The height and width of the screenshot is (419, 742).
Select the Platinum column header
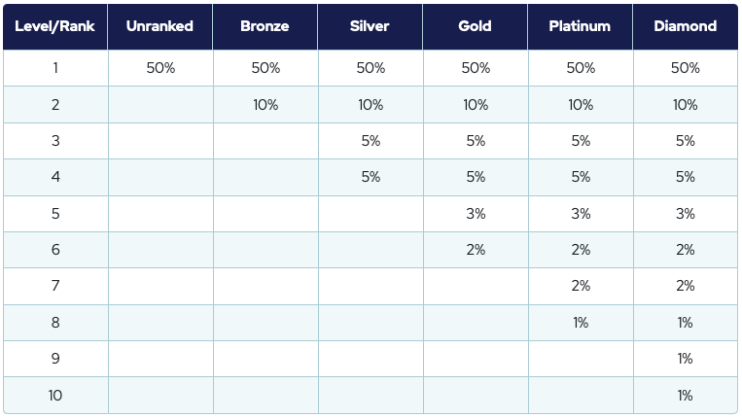pos(581,26)
